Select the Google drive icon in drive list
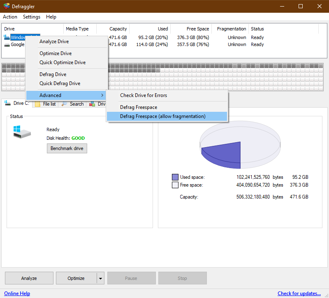Screen dimensions: 329x298 7,44
